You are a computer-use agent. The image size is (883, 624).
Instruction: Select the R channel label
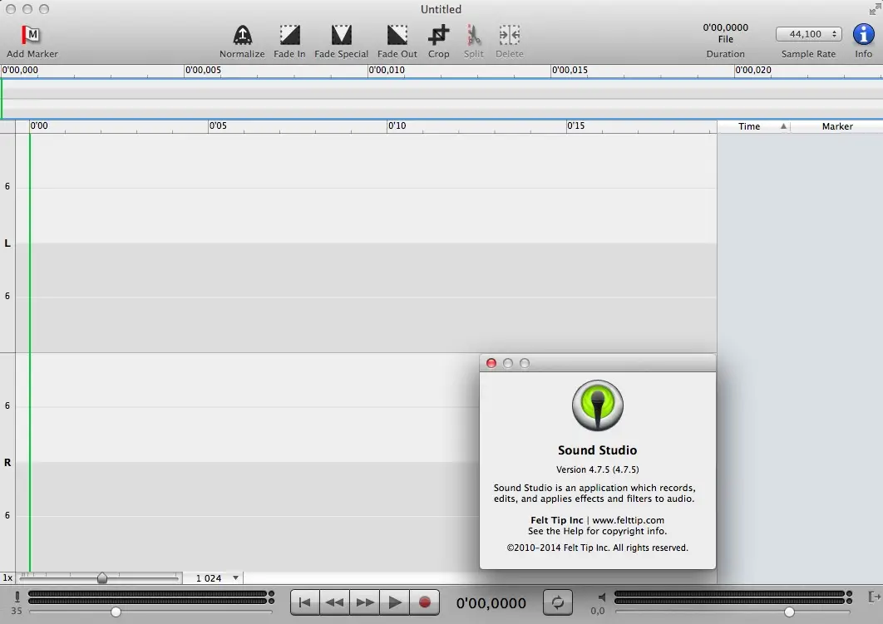pyautogui.click(x=7, y=463)
